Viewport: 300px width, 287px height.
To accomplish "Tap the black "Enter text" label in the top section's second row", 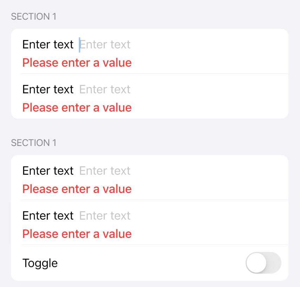I will [x=48, y=89].
